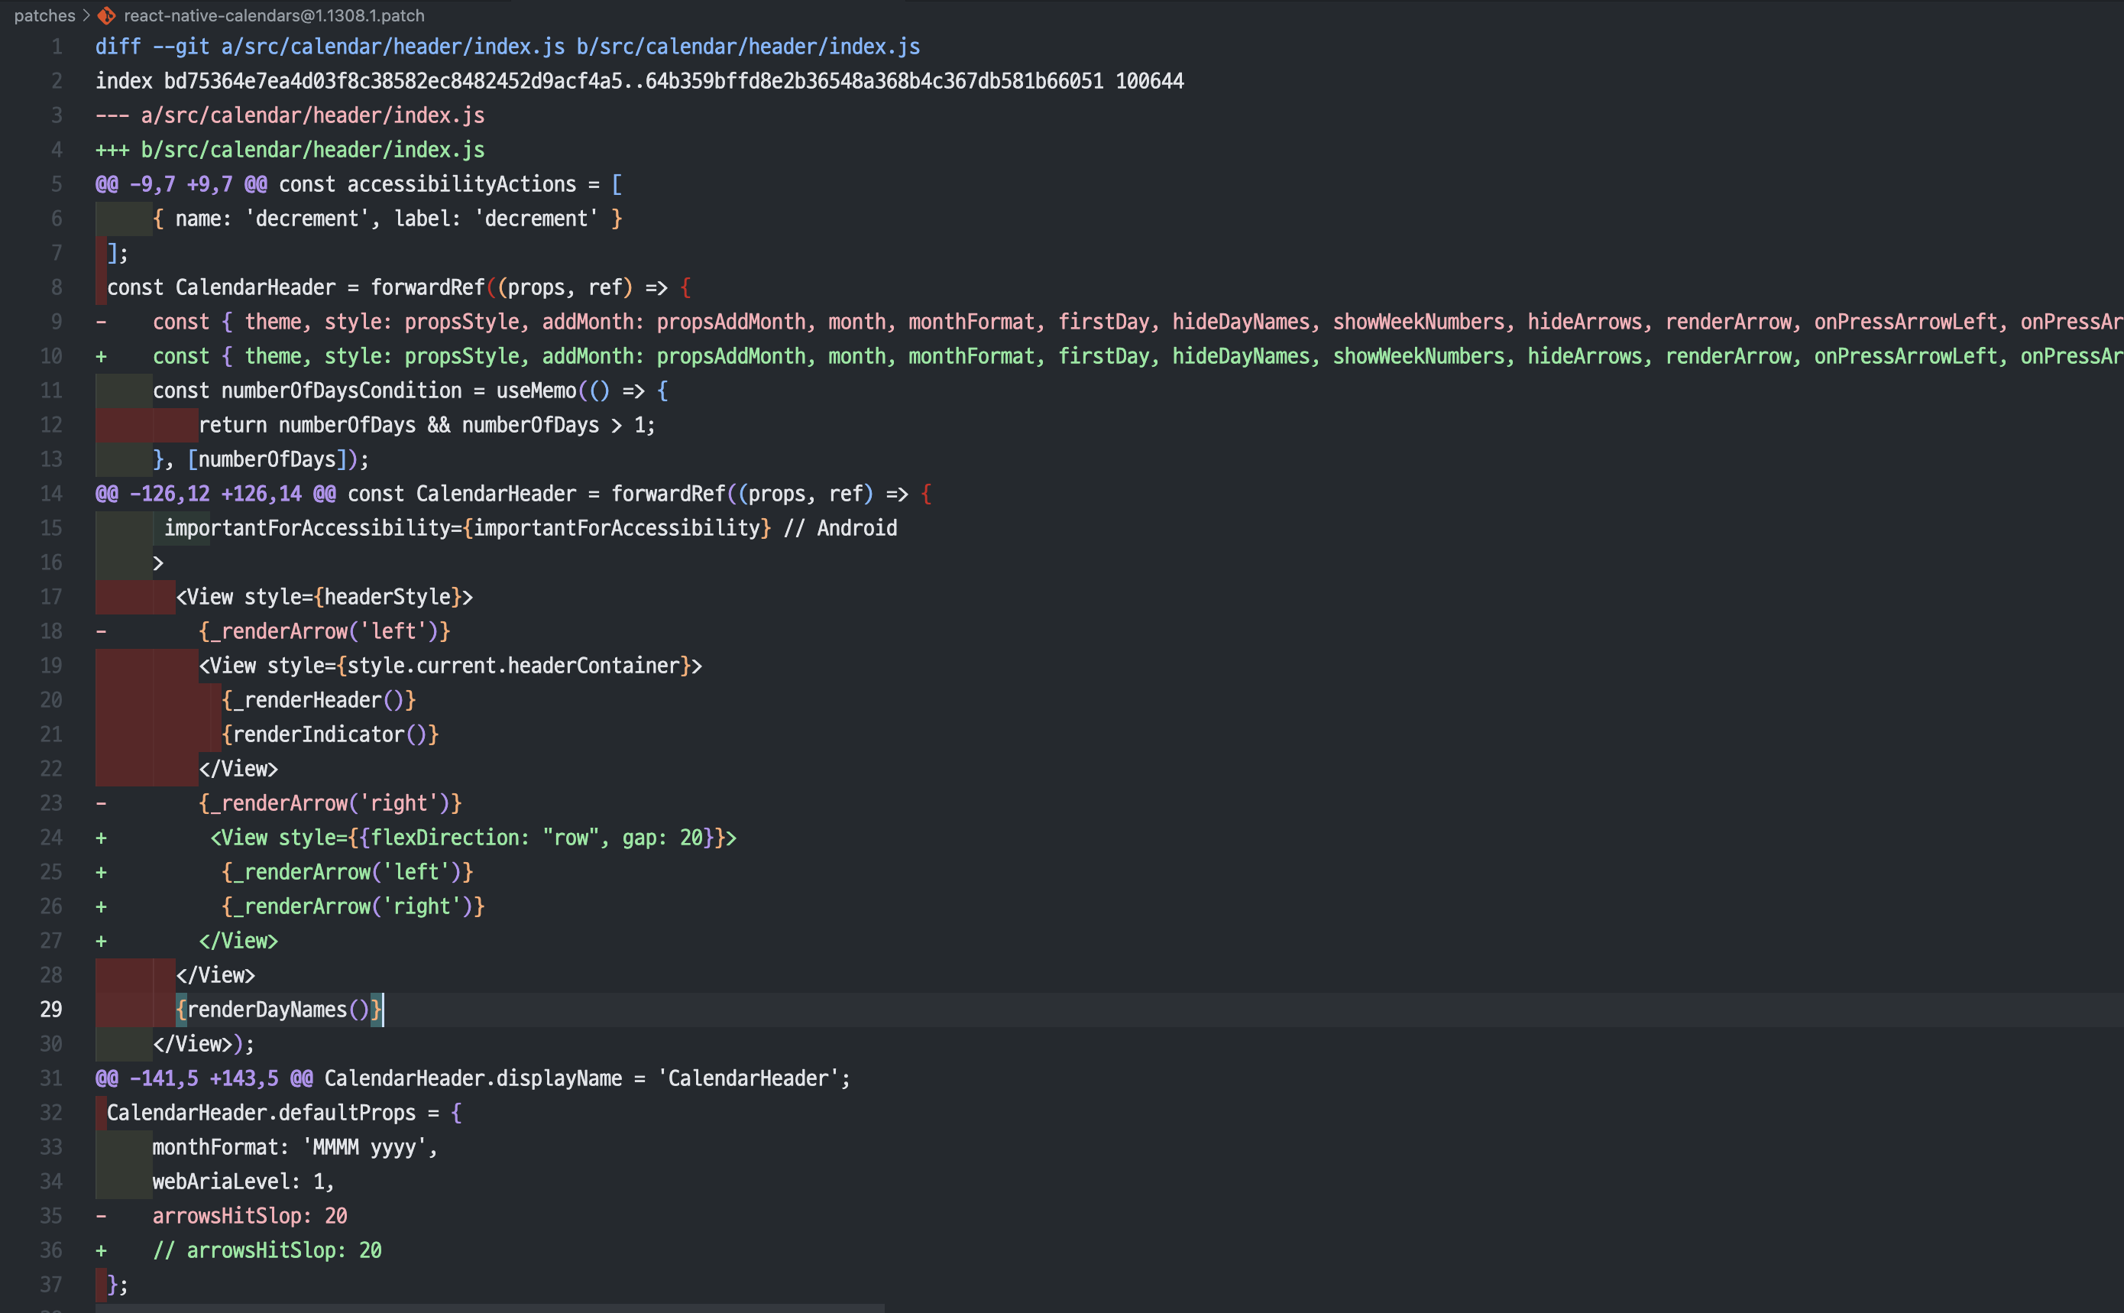The width and height of the screenshot is (2124, 1313).
Task: Click the plus marker on line 27
Action: coord(102,942)
